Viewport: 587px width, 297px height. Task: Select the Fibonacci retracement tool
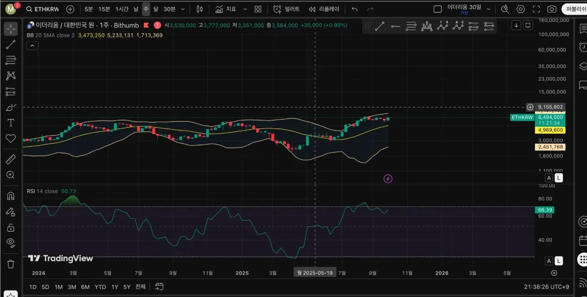click(x=10, y=60)
